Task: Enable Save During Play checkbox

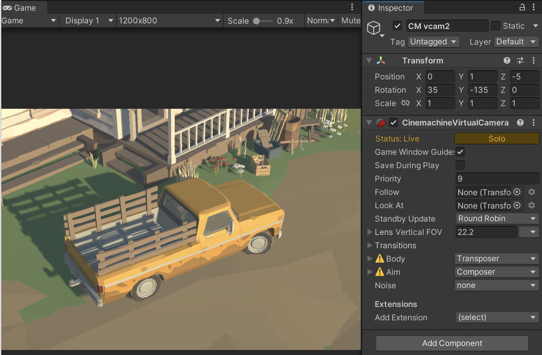Action: pyautogui.click(x=460, y=165)
